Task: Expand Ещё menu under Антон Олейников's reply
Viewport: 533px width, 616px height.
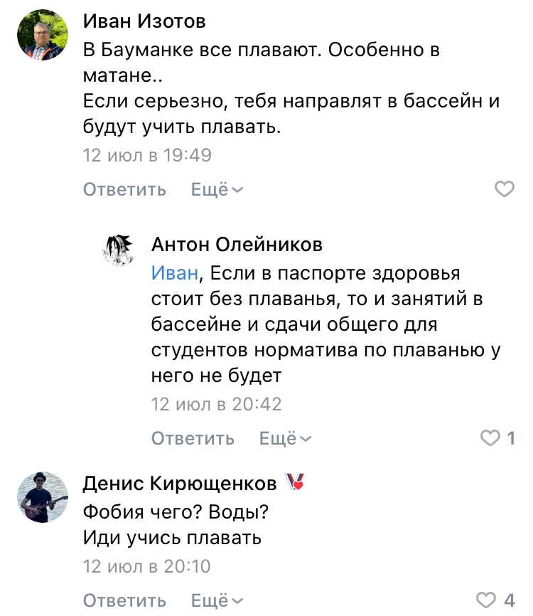Action: click(x=285, y=439)
